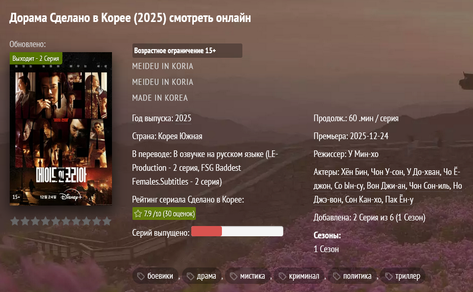Click the Made in Korea poster thumbnail

click(x=61, y=129)
